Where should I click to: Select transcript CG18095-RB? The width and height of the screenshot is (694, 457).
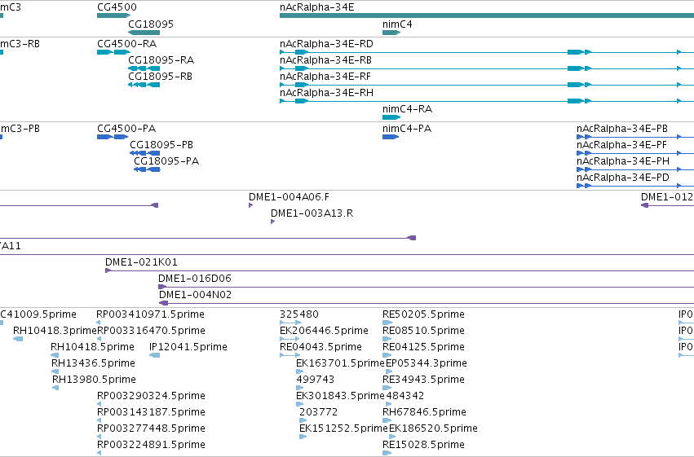click(x=144, y=85)
